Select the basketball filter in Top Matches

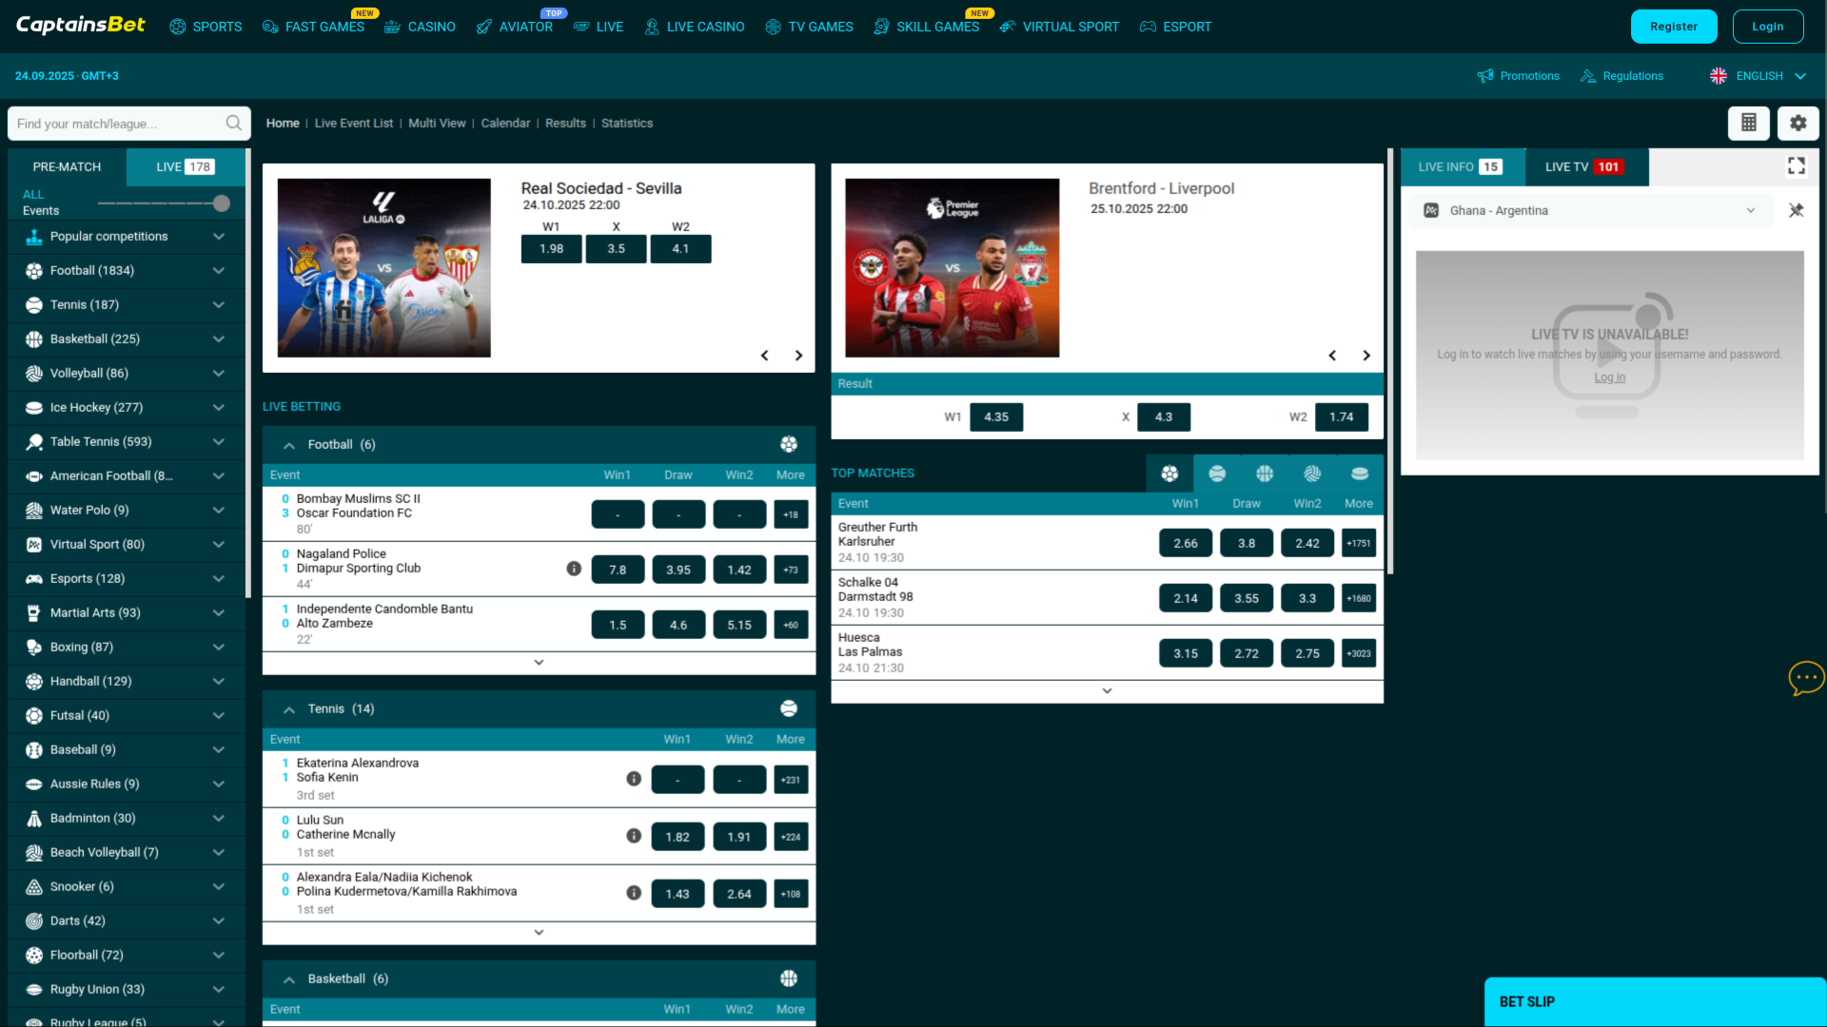click(x=1264, y=473)
